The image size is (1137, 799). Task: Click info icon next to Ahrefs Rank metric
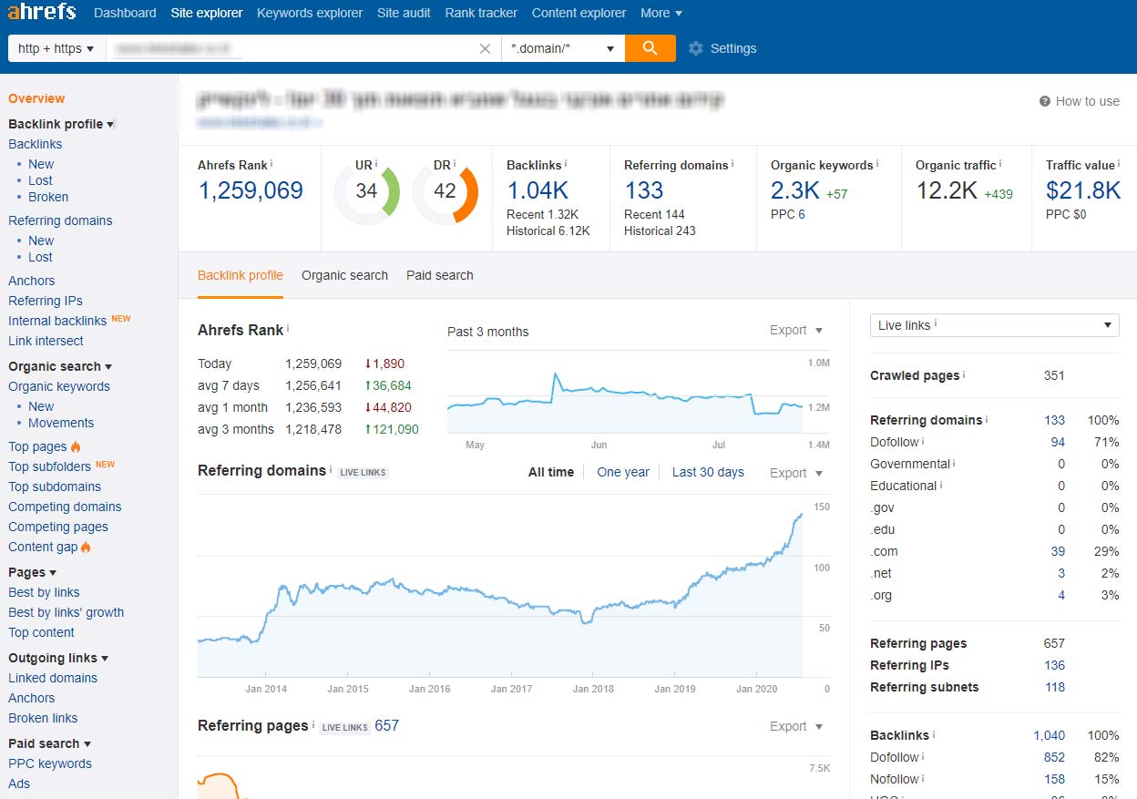[x=271, y=164]
